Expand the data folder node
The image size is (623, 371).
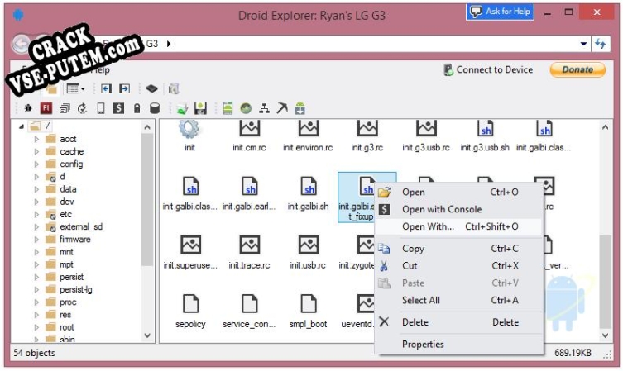point(36,189)
